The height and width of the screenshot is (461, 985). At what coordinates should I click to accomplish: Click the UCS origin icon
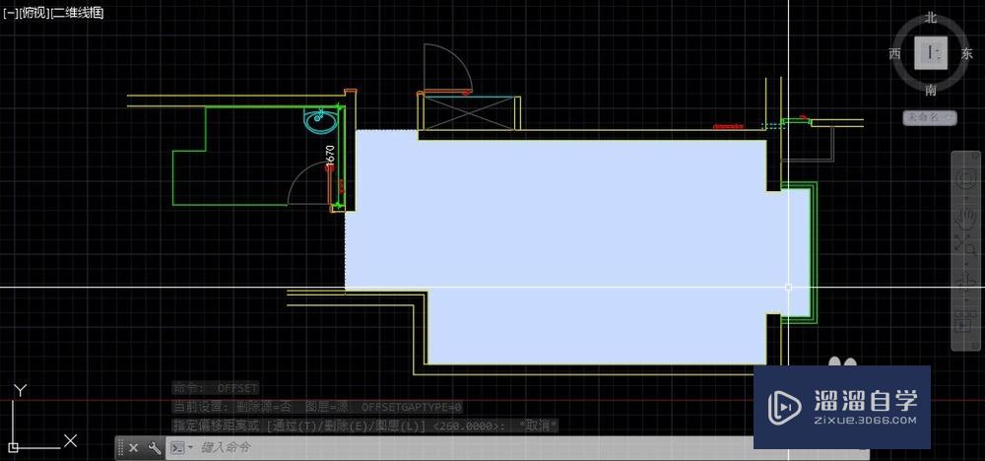coord(14,448)
